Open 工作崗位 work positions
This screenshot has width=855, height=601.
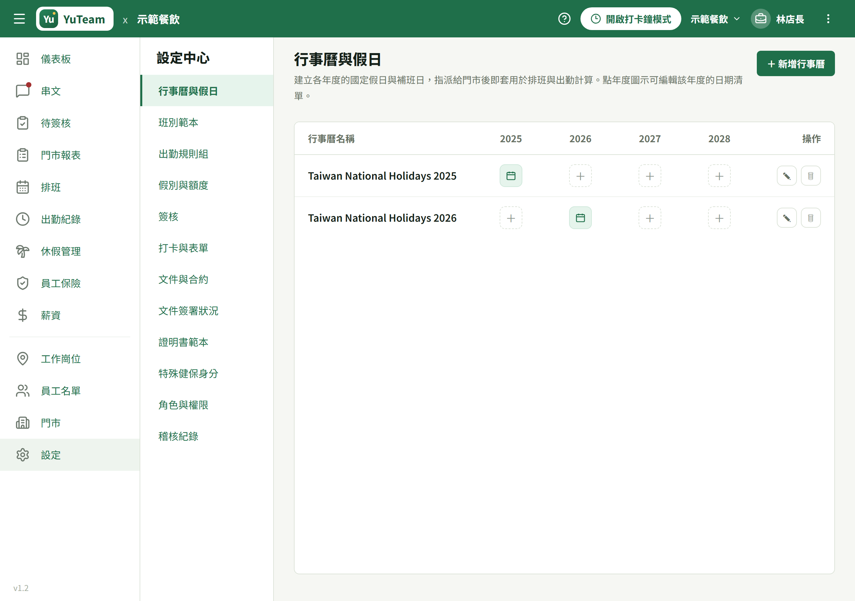coord(70,359)
